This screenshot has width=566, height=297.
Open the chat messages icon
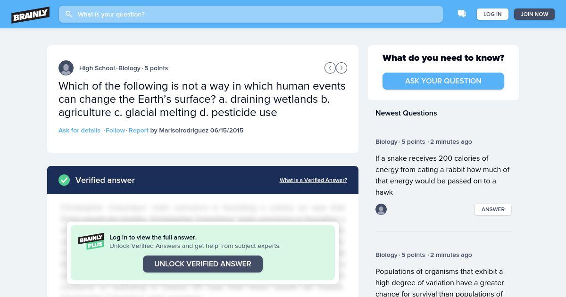click(x=462, y=14)
